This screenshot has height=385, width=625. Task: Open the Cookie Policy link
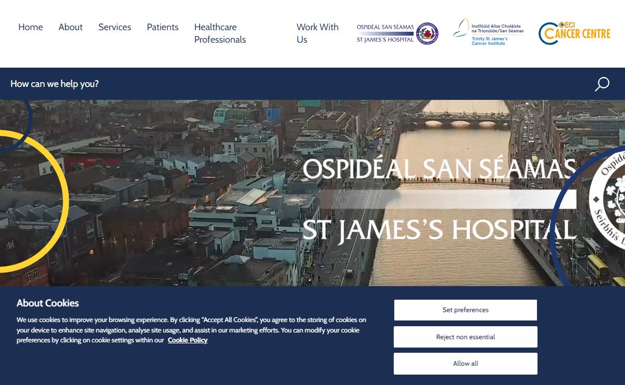(x=187, y=340)
